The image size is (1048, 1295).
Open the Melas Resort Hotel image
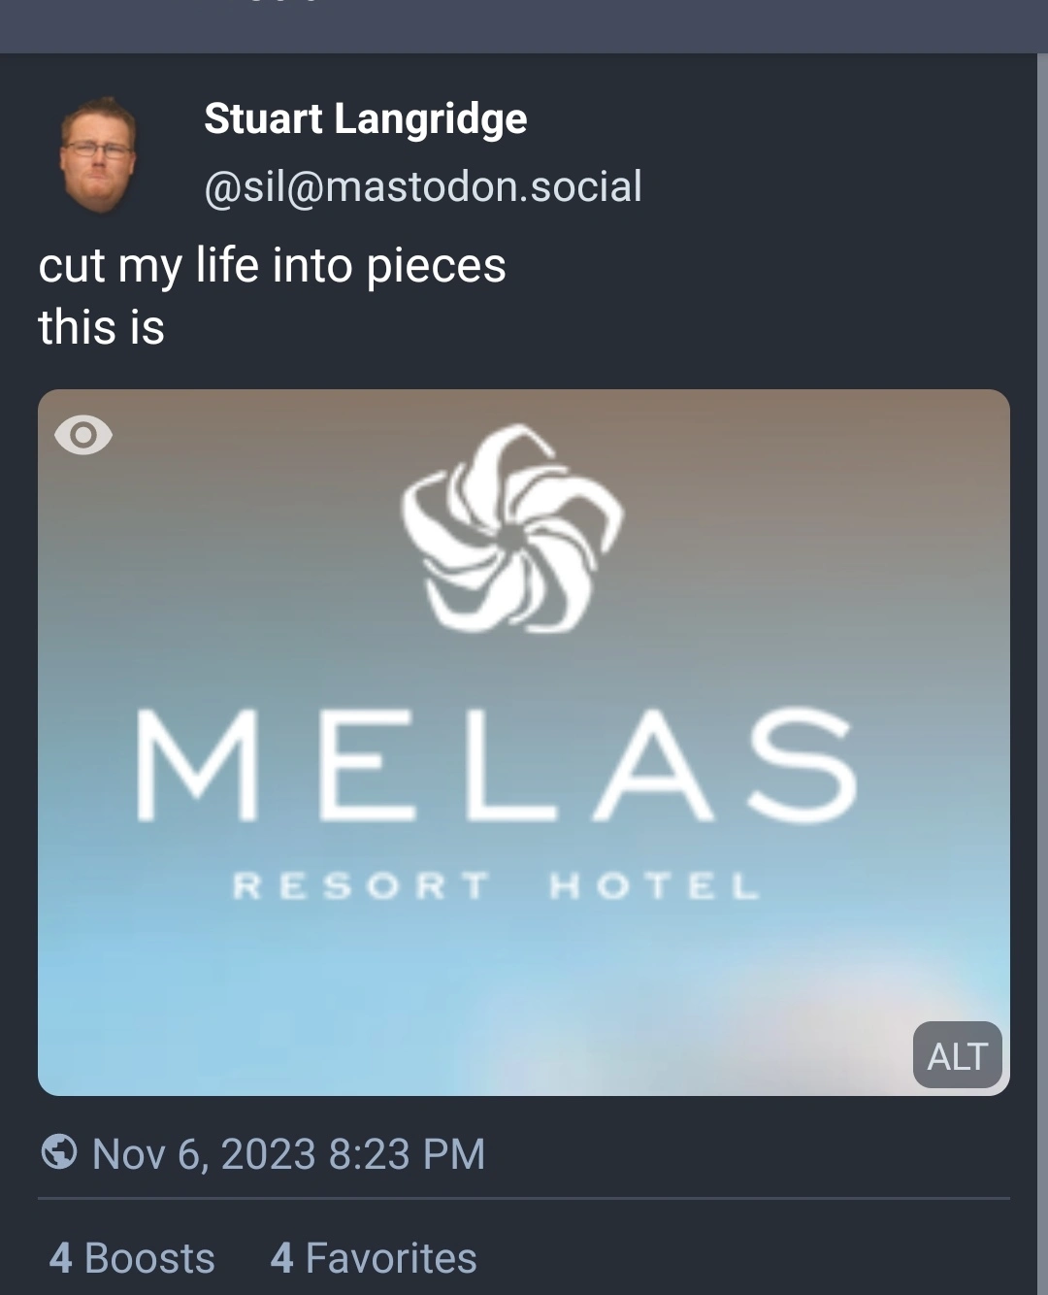pyautogui.click(x=524, y=743)
